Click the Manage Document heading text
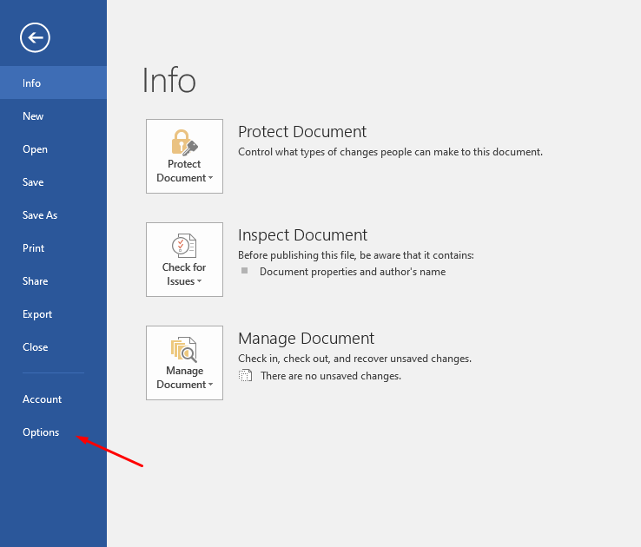 click(307, 339)
